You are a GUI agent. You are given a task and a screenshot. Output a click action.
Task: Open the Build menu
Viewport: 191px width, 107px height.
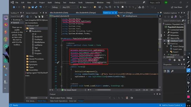(50, 2)
